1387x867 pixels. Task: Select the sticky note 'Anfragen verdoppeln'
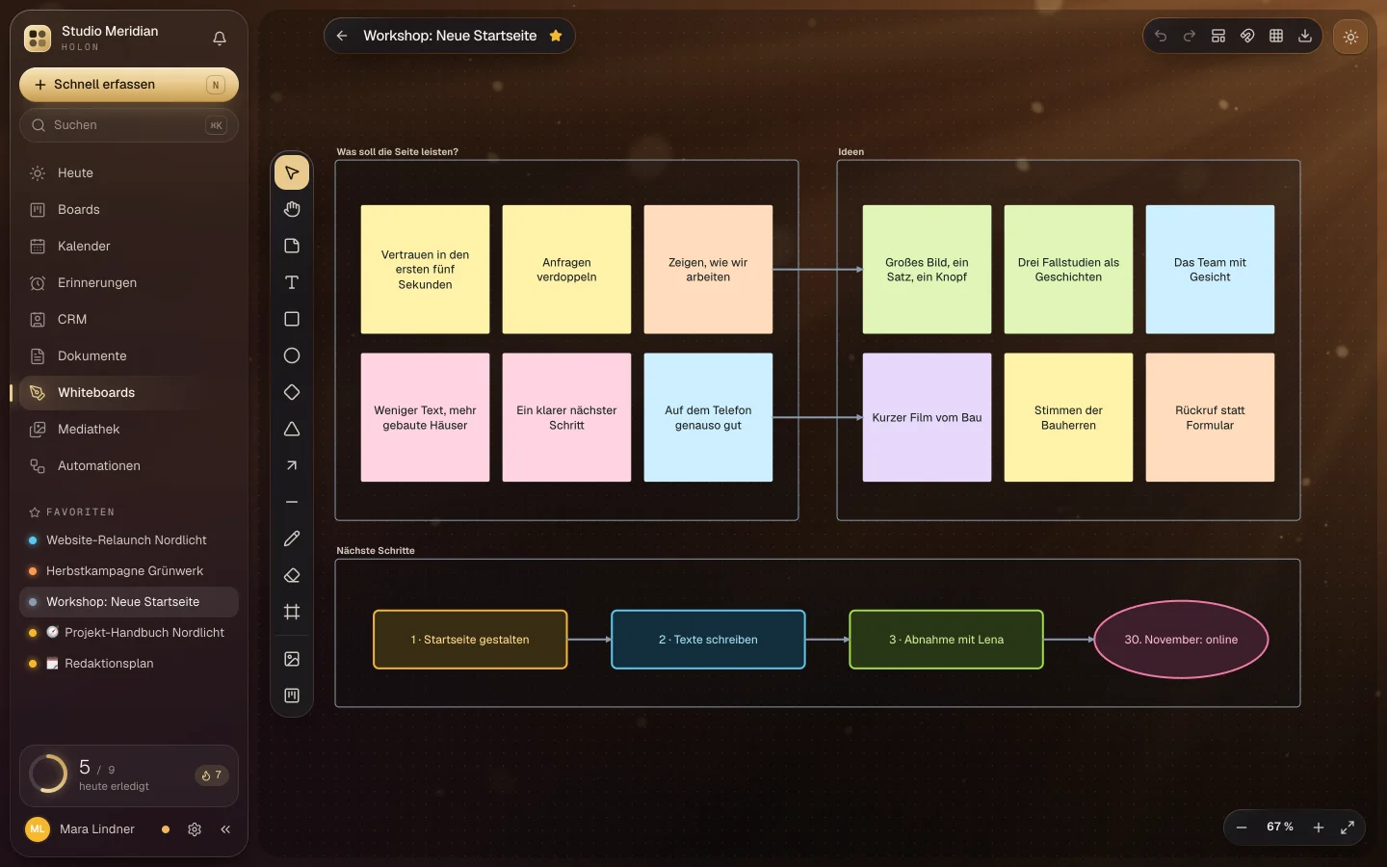pyautogui.click(x=566, y=270)
